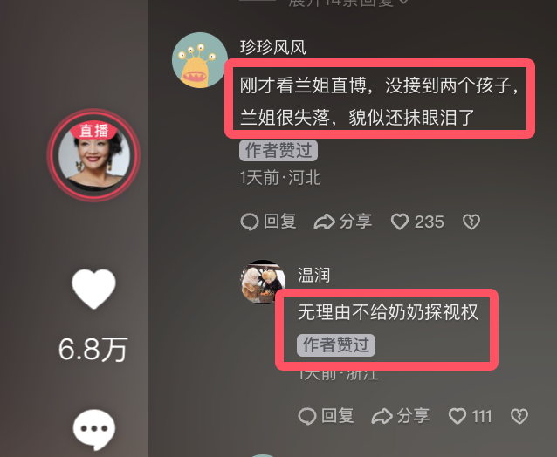
Task: Open the 珍珍风风 username
Action: point(272,48)
